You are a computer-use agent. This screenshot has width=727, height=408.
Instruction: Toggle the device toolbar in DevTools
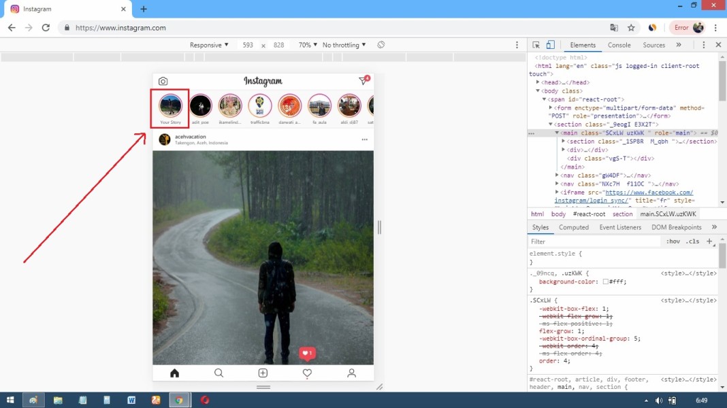click(550, 43)
